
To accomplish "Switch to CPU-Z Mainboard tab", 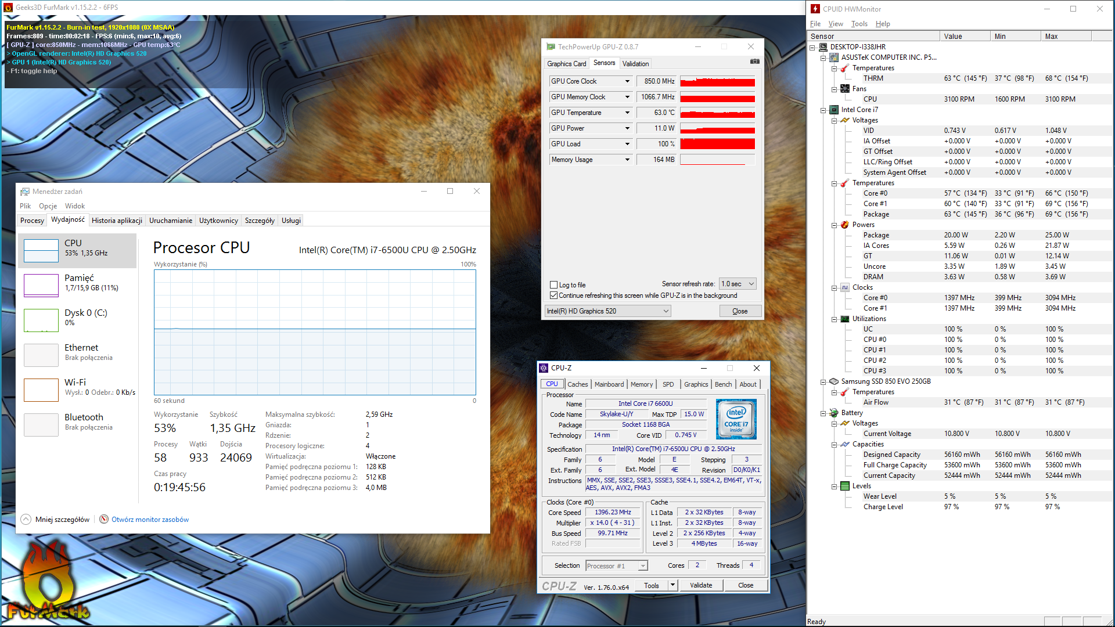I will click(x=609, y=384).
